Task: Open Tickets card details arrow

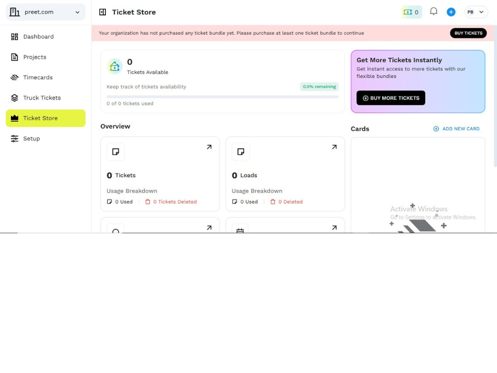Action: tap(209, 147)
